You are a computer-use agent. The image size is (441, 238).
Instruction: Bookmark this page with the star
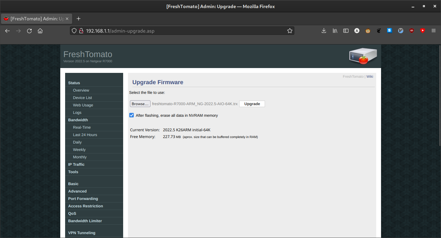290,31
